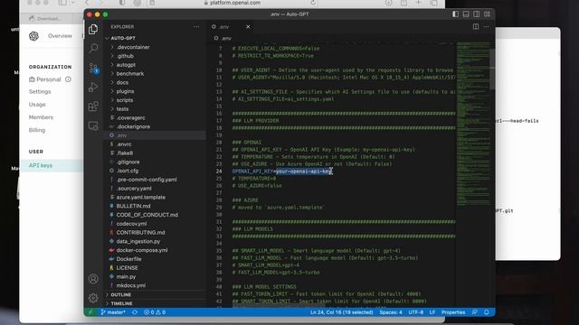Open data_ingestion.py file

[x=138, y=241]
